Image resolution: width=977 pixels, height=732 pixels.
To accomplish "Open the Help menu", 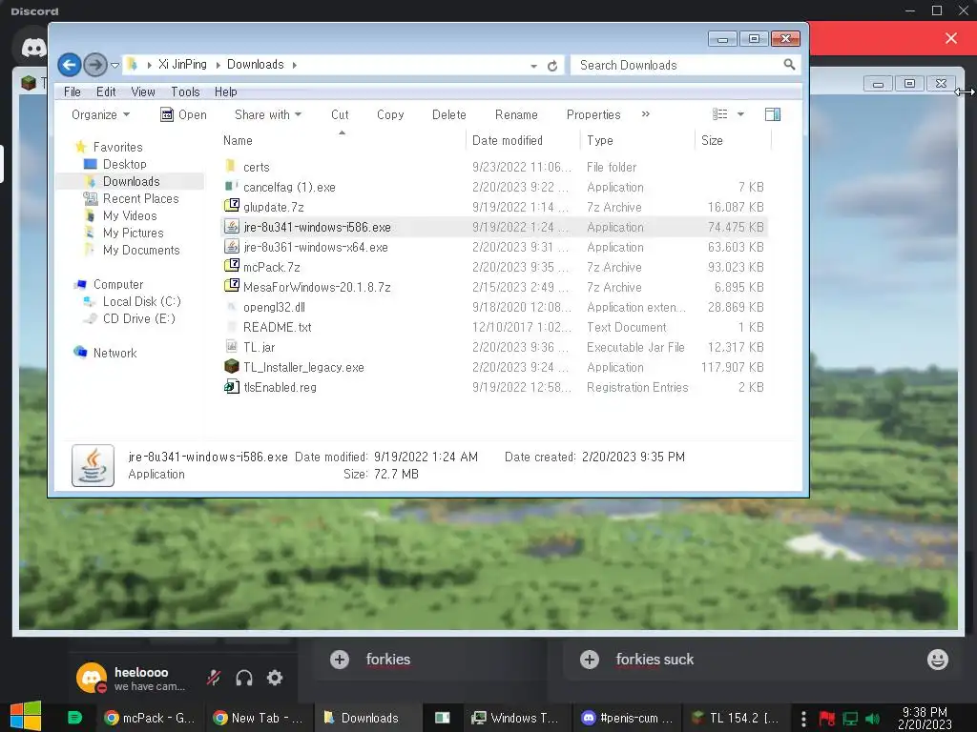I will coord(225,91).
